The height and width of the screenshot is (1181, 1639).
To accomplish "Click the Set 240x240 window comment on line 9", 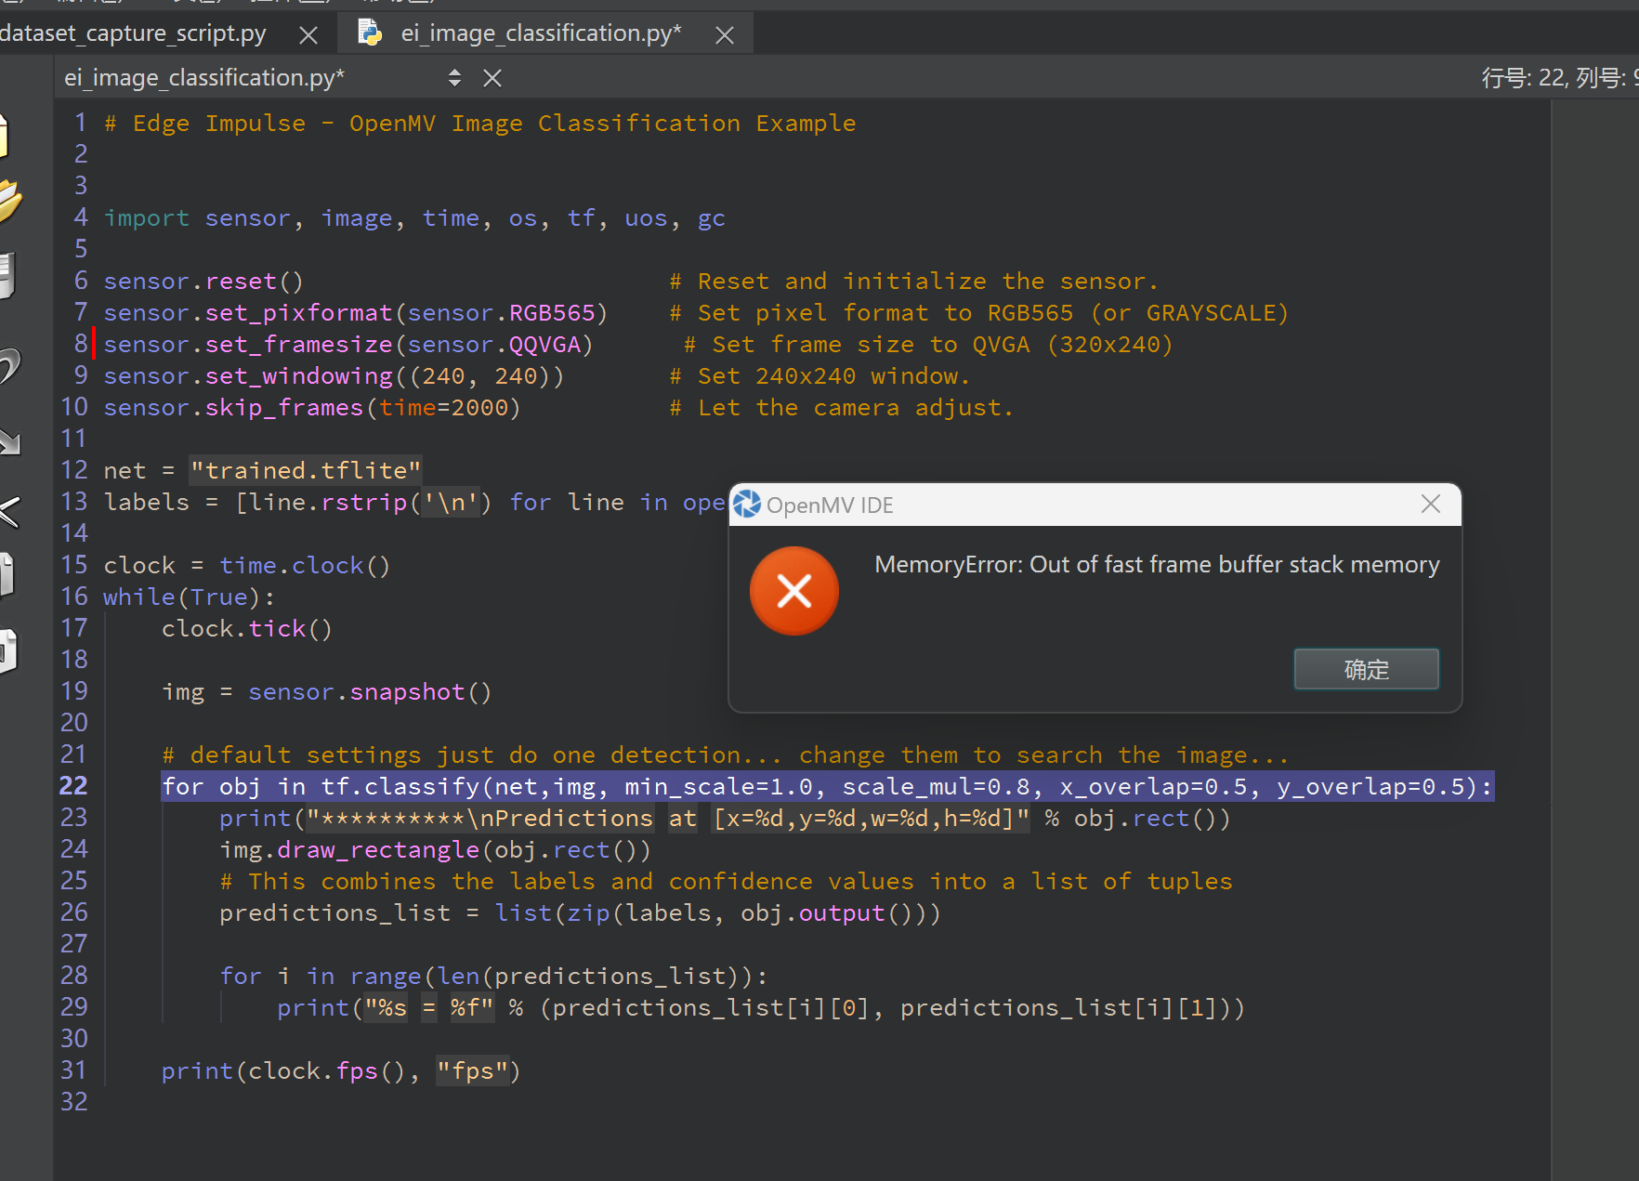I will pos(820,376).
